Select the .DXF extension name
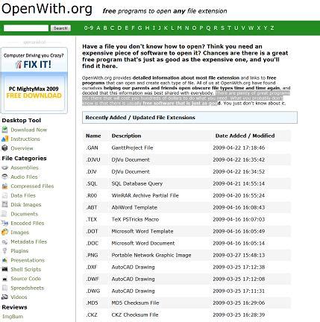This screenshot has height=322, width=320. [x=92, y=267]
